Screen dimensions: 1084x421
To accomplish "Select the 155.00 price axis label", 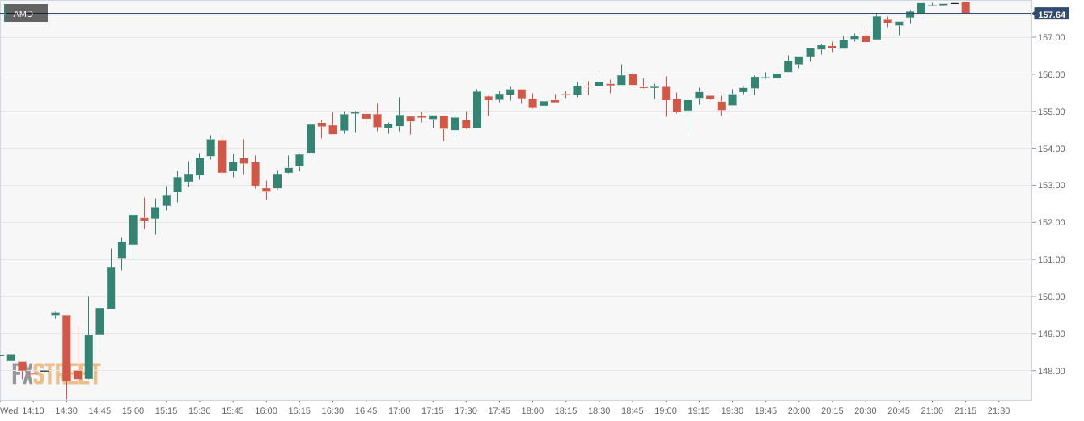I will click(x=1051, y=112).
